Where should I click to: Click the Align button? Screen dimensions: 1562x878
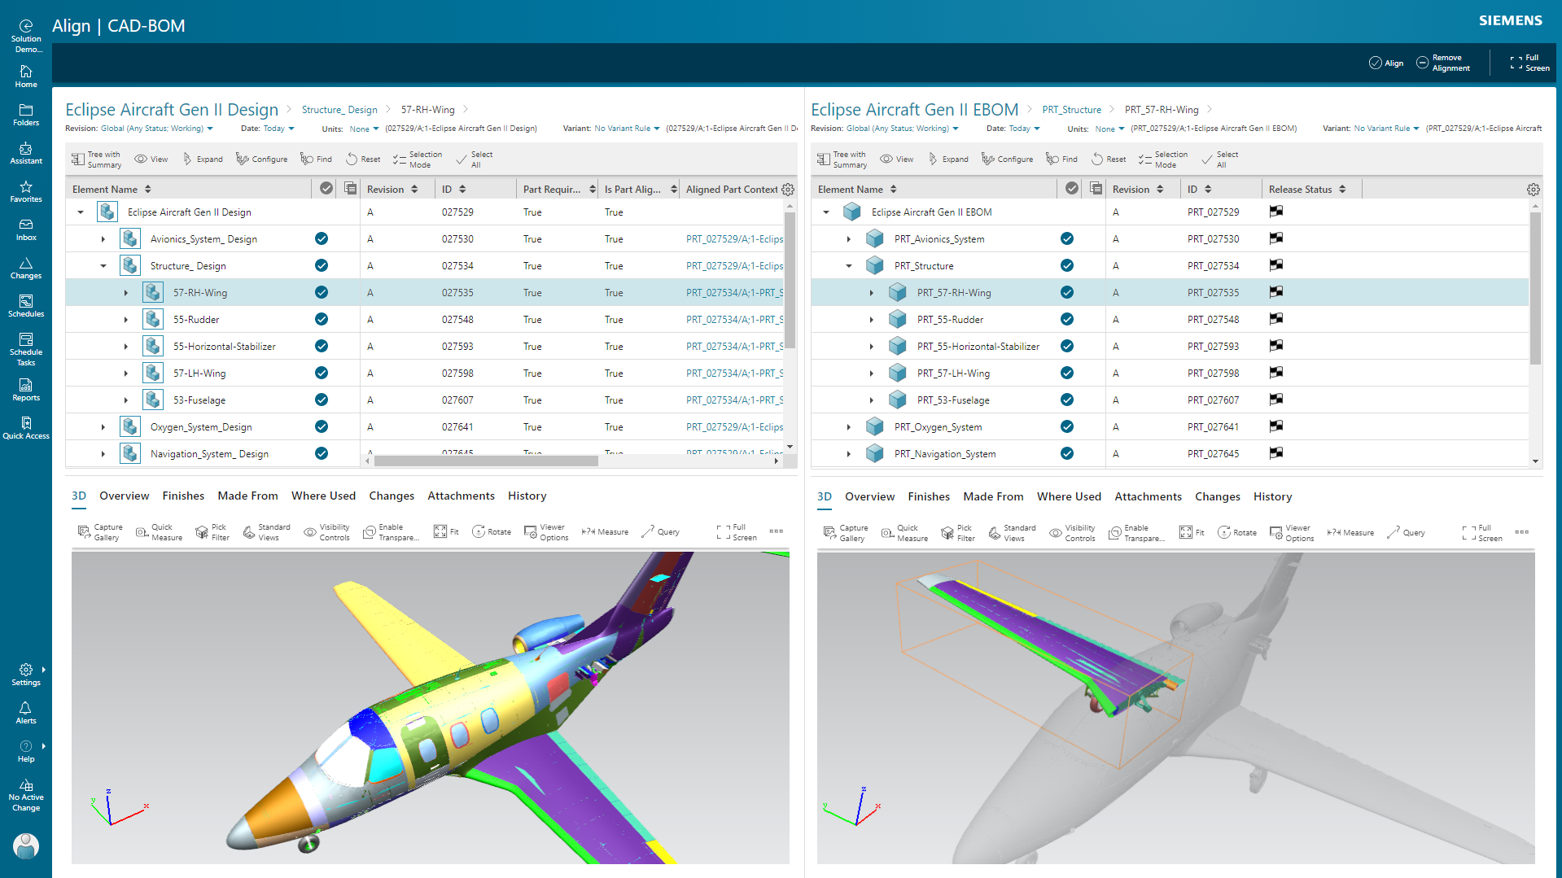[1386, 63]
